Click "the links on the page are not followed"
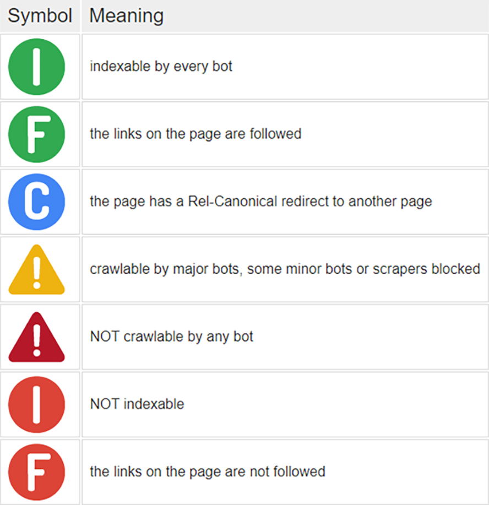 208,471
